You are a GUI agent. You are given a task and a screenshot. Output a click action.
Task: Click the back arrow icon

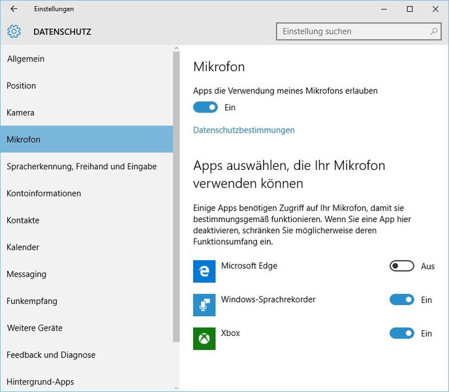click(x=14, y=9)
